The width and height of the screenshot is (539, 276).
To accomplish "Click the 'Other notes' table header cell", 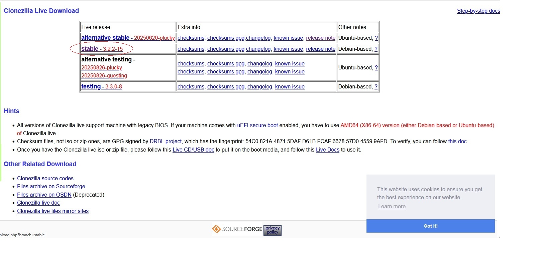I will (x=358, y=27).
